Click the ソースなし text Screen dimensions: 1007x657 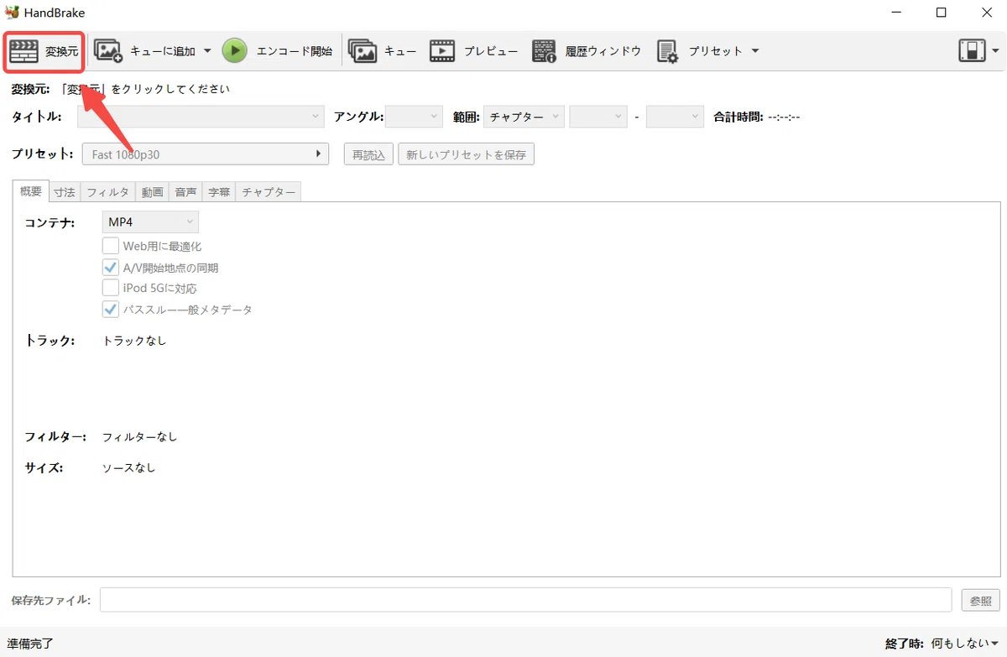pyautogui.click(x=128, y=467)
